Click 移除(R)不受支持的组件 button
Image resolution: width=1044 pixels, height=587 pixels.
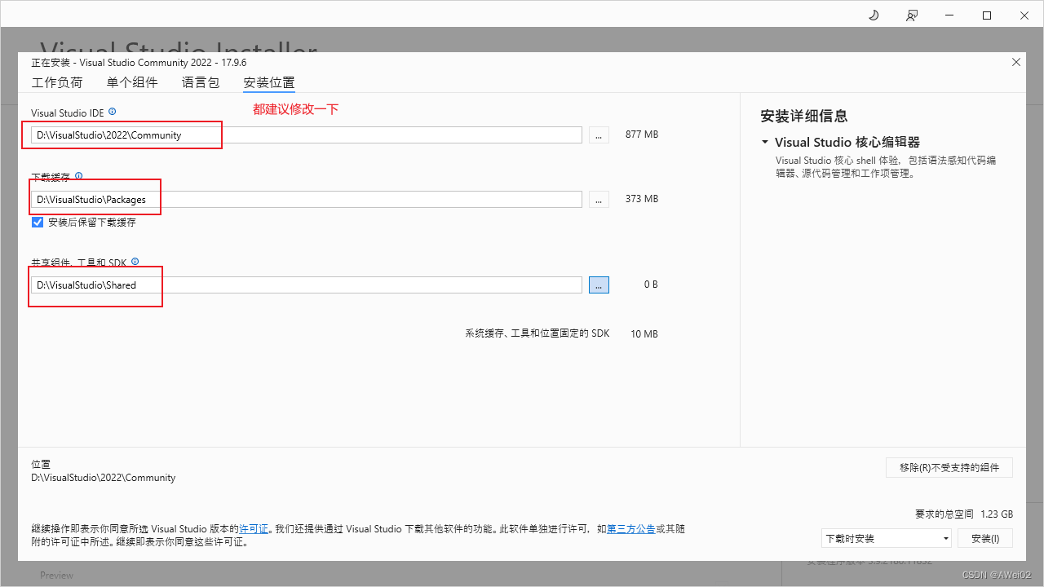949,467
